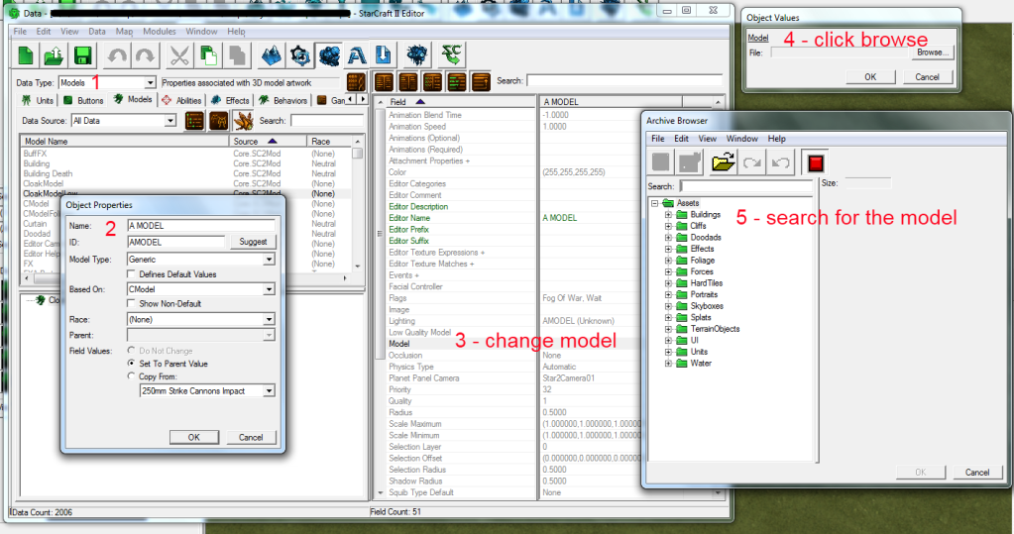Open the Based On dropdown
Screen dimensions: 1014x534
[269, 289]
